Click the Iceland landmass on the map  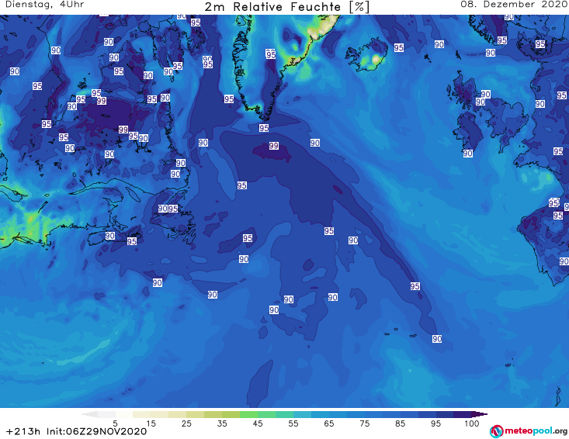pyautogui.click(x=367, y=55)
